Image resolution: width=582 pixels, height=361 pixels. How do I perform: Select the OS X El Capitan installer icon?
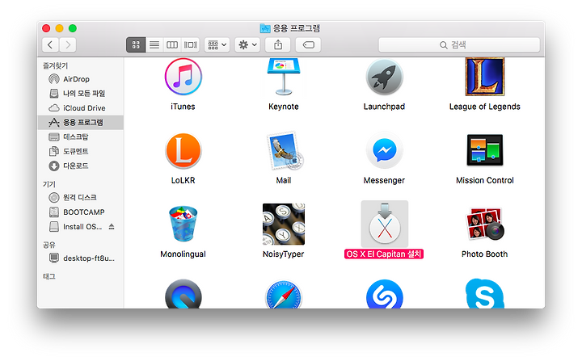[385, 224]
